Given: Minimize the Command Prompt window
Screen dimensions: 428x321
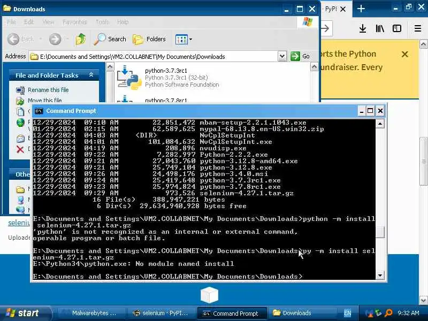Looking at the screenshot, I should [x=362, y=111].
